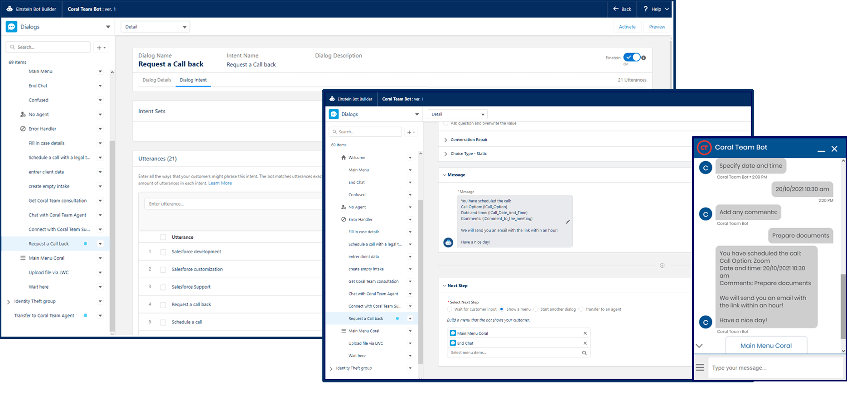Select Get Coral Team consultation in front window
Screen dimensions: 847x410
(373, 281)
